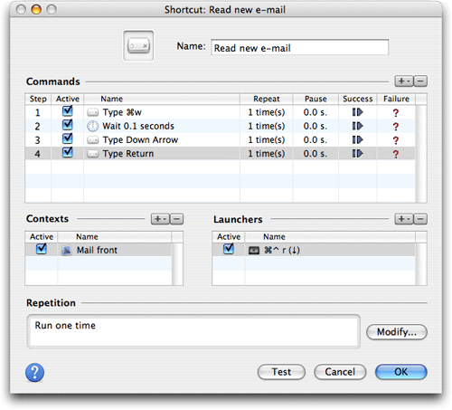
Task: Toggle the Active checkbox for Mail front
Action: click(x=42, y=249)
